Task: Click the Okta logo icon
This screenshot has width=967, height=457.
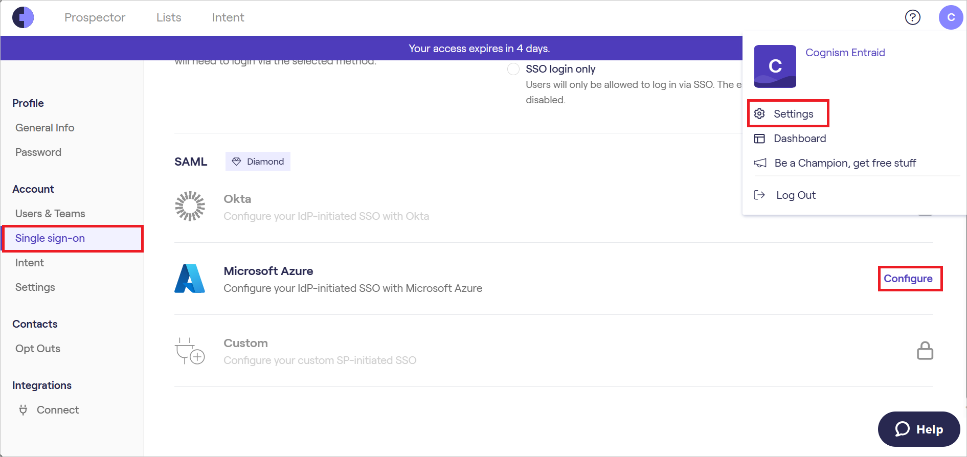Action: pyautogui.click(x=190, y=206)
